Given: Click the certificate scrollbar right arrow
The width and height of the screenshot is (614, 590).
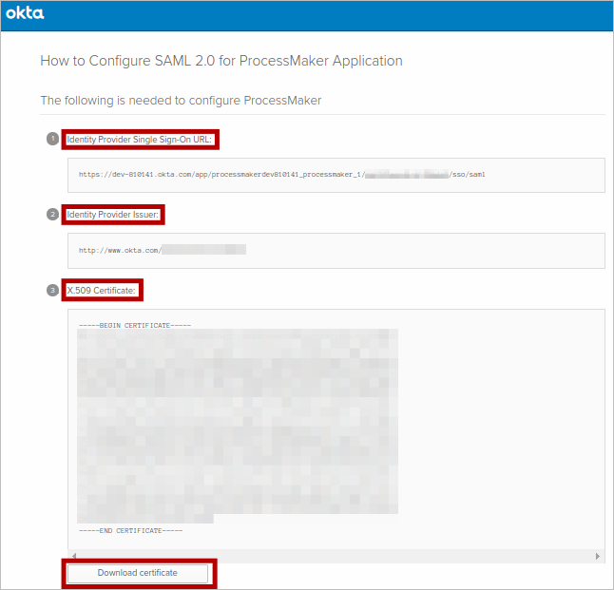Looking at the screenshot, I should tap(598, 556).
